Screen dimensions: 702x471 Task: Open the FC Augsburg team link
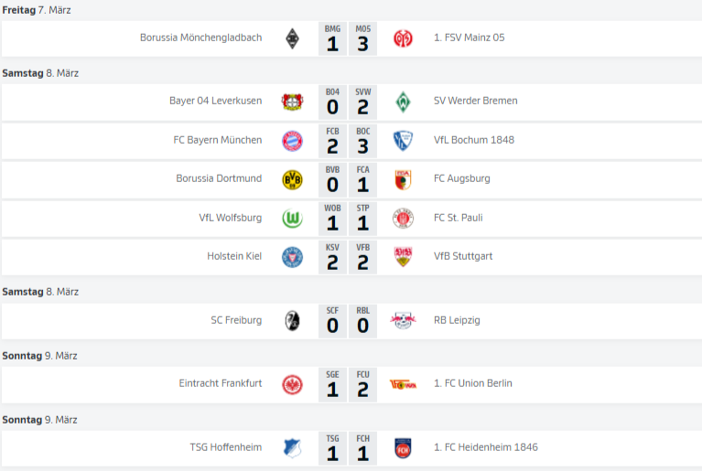461,179
